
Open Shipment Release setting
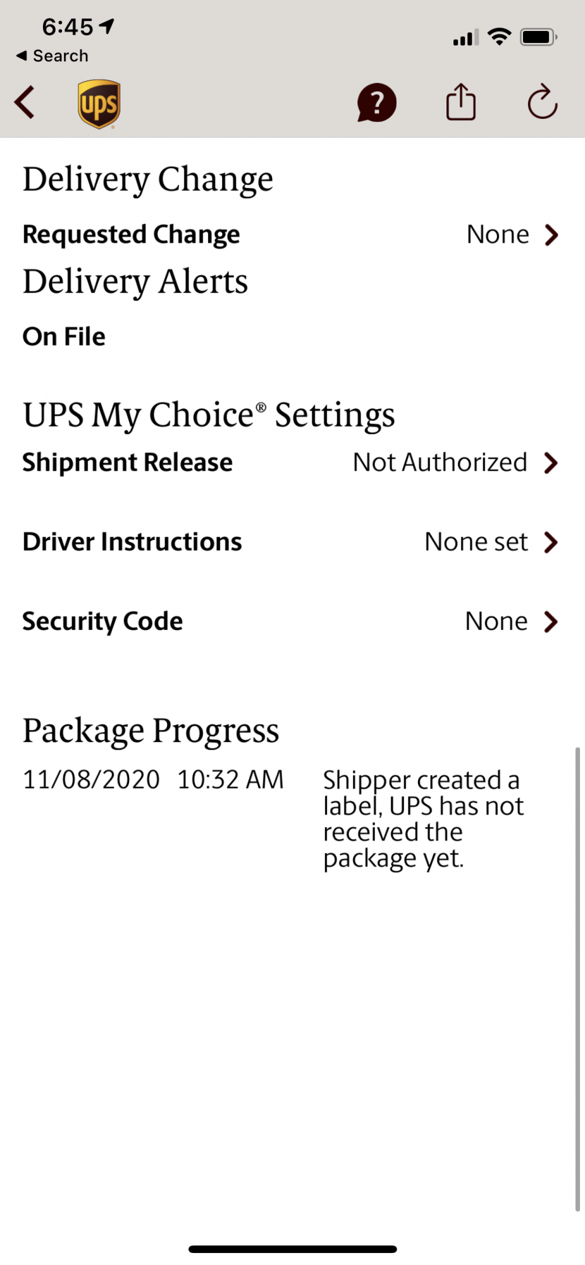click(128, 463)
